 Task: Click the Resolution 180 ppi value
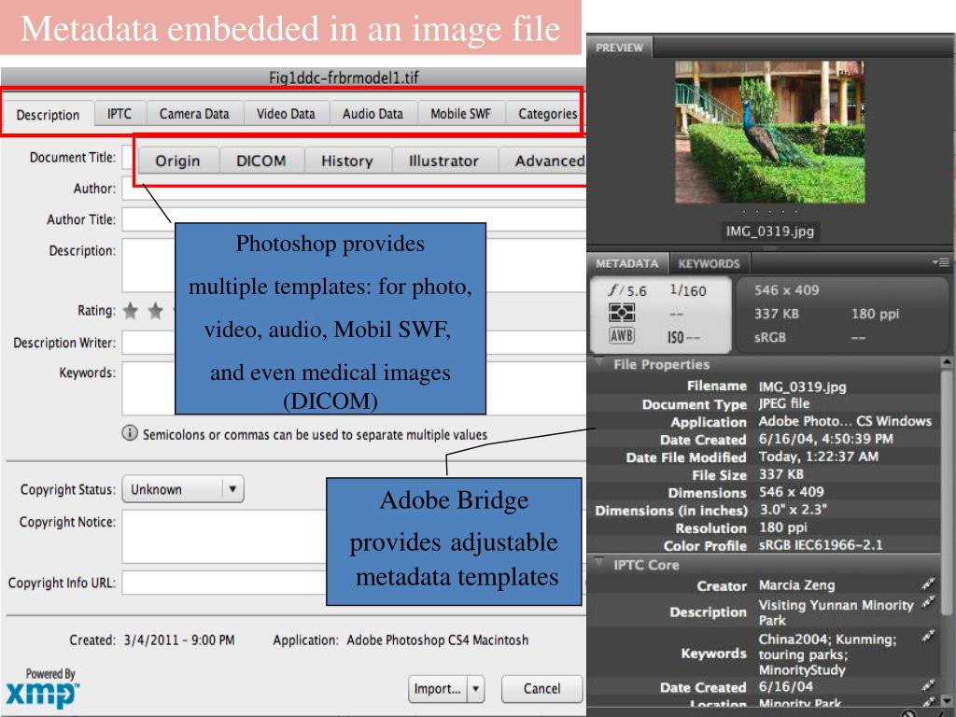(783, 527)
